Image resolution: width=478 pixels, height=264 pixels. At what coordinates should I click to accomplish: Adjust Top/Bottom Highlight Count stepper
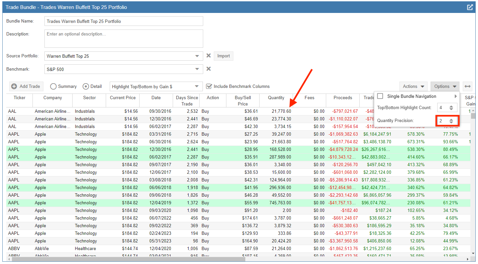(451, 107)
